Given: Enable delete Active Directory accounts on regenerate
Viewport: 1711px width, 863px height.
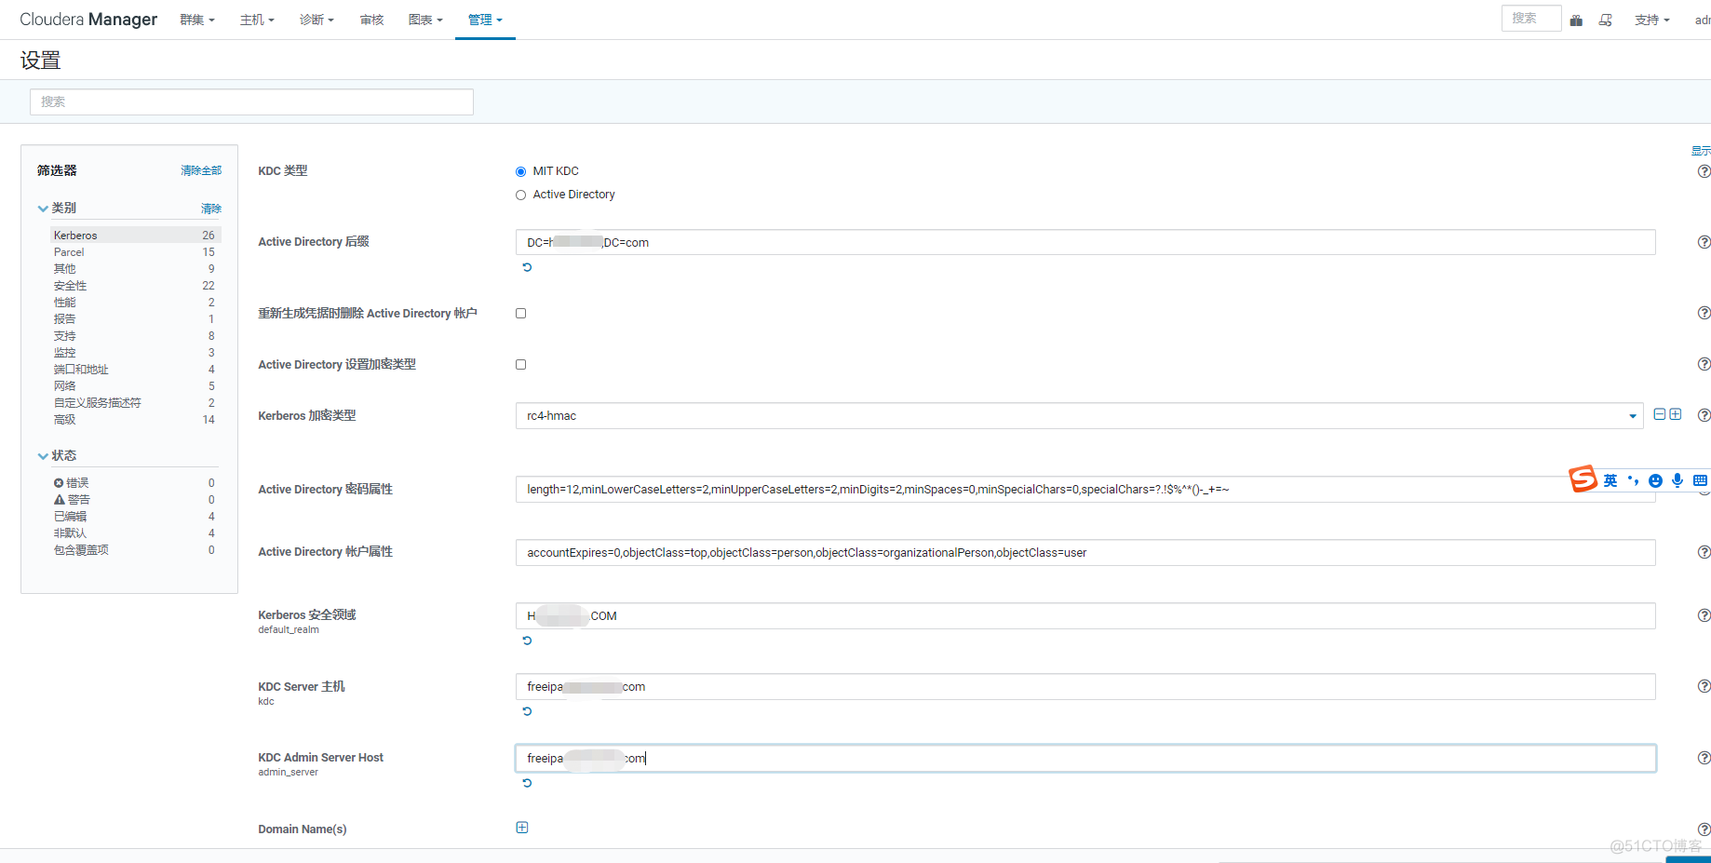Looking at the screenshot, I should pyautogui.click(x=520, y=313).
